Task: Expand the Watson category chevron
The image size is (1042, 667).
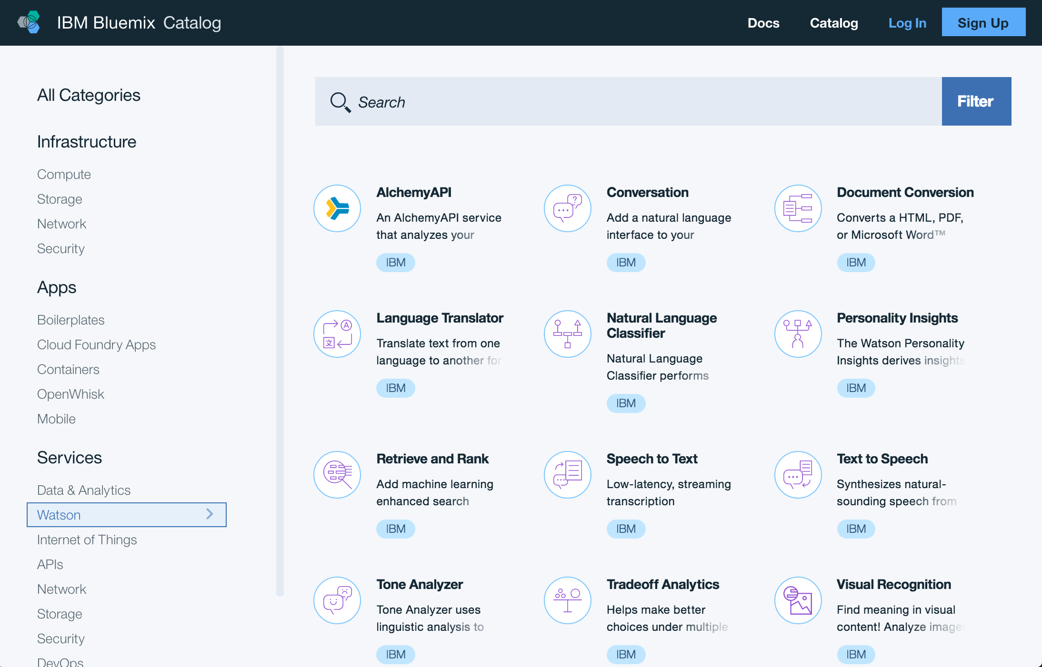Action: 210,514
